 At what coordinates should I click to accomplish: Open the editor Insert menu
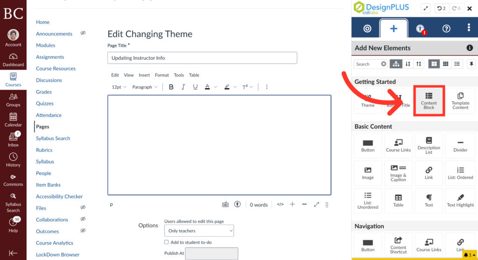[x=144, y=75]
